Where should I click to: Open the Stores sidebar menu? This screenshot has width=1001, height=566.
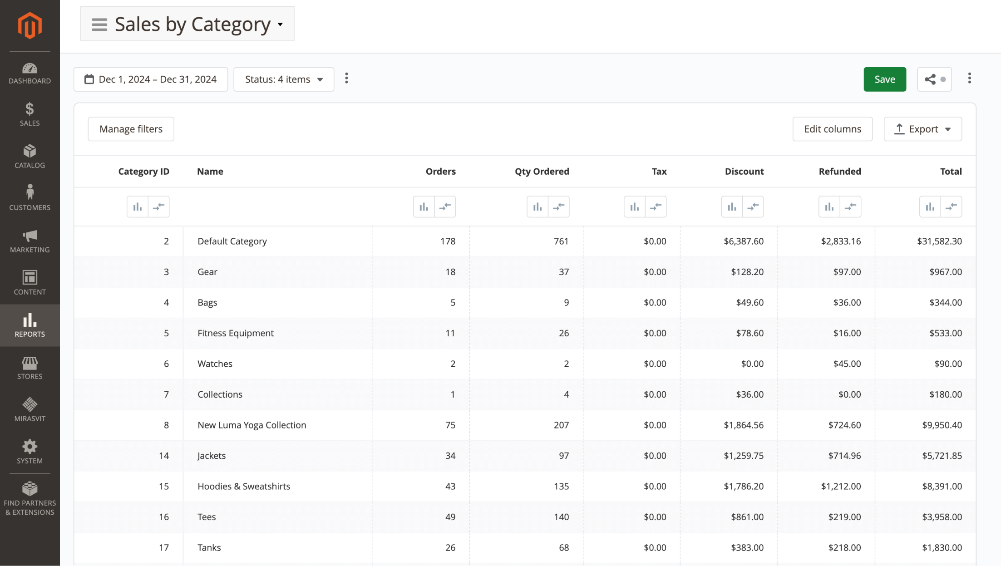30,368
